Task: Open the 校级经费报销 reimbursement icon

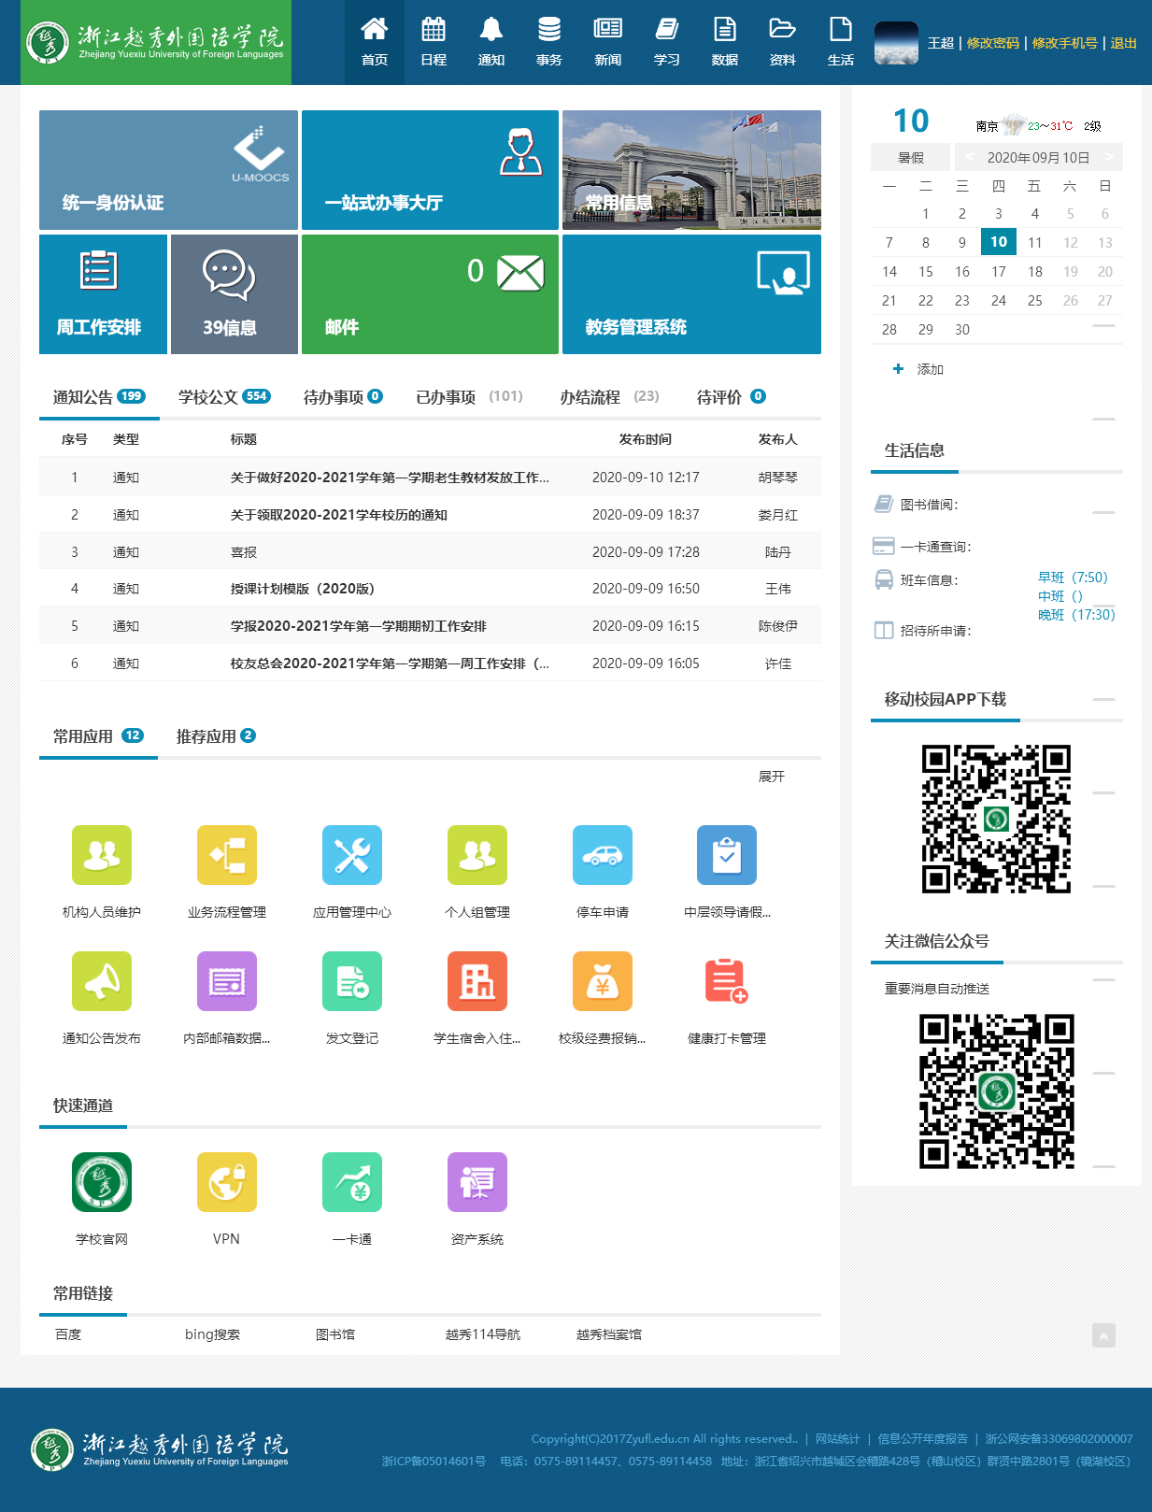Action: click(x=602, y=981)
